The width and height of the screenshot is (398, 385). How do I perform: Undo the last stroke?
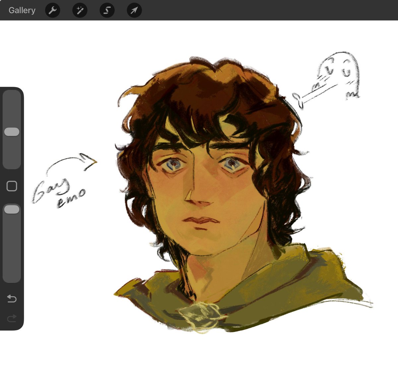12,299
